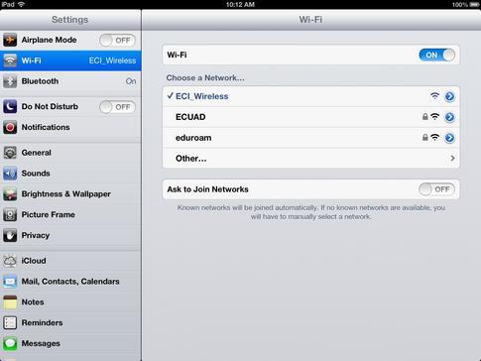Image resolution: width=481 pixels, height=361 pixels.
Task: Tap the Privacy hand icon
Action: tap(10, 235)
